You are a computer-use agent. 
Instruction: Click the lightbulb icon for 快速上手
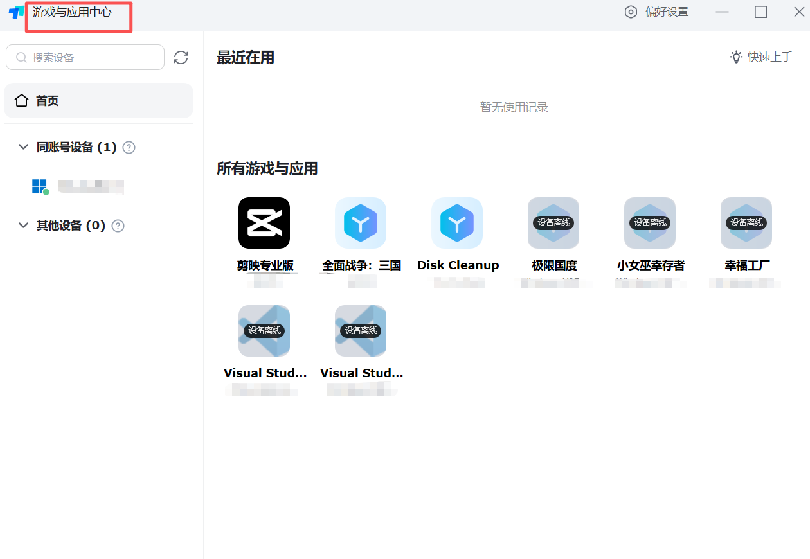click(736, 57)
